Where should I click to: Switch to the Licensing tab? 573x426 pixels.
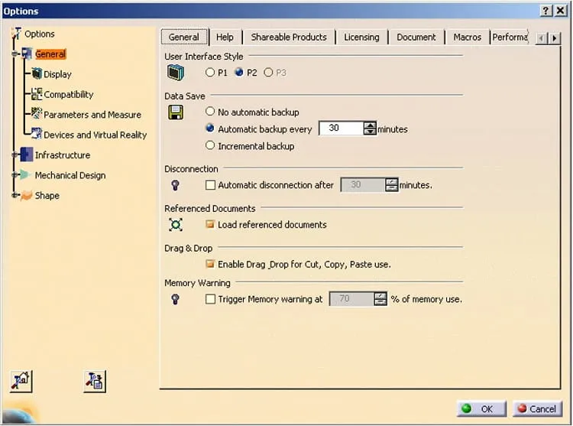(361, 37)
